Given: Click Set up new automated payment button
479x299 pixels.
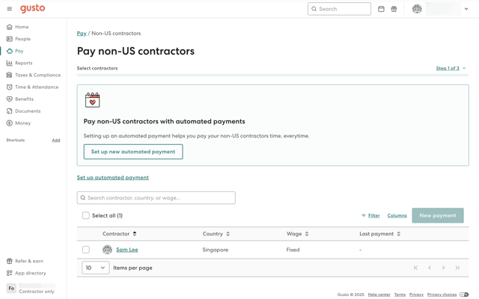Looking at the screenshot, I should (x=133, y=152).
